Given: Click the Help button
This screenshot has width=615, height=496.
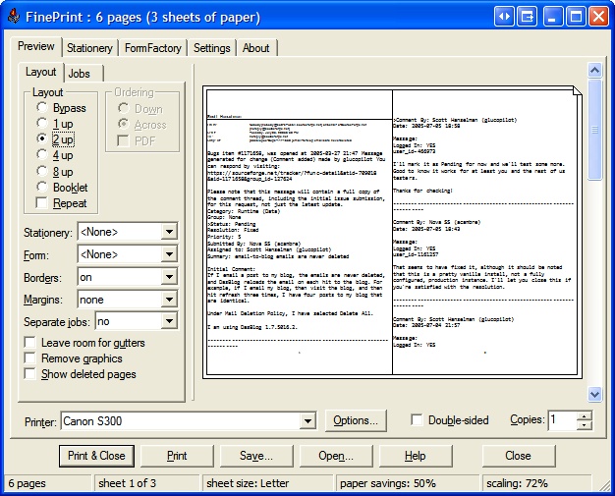Looking at the screenshot, I should click(x=415, y=456).
